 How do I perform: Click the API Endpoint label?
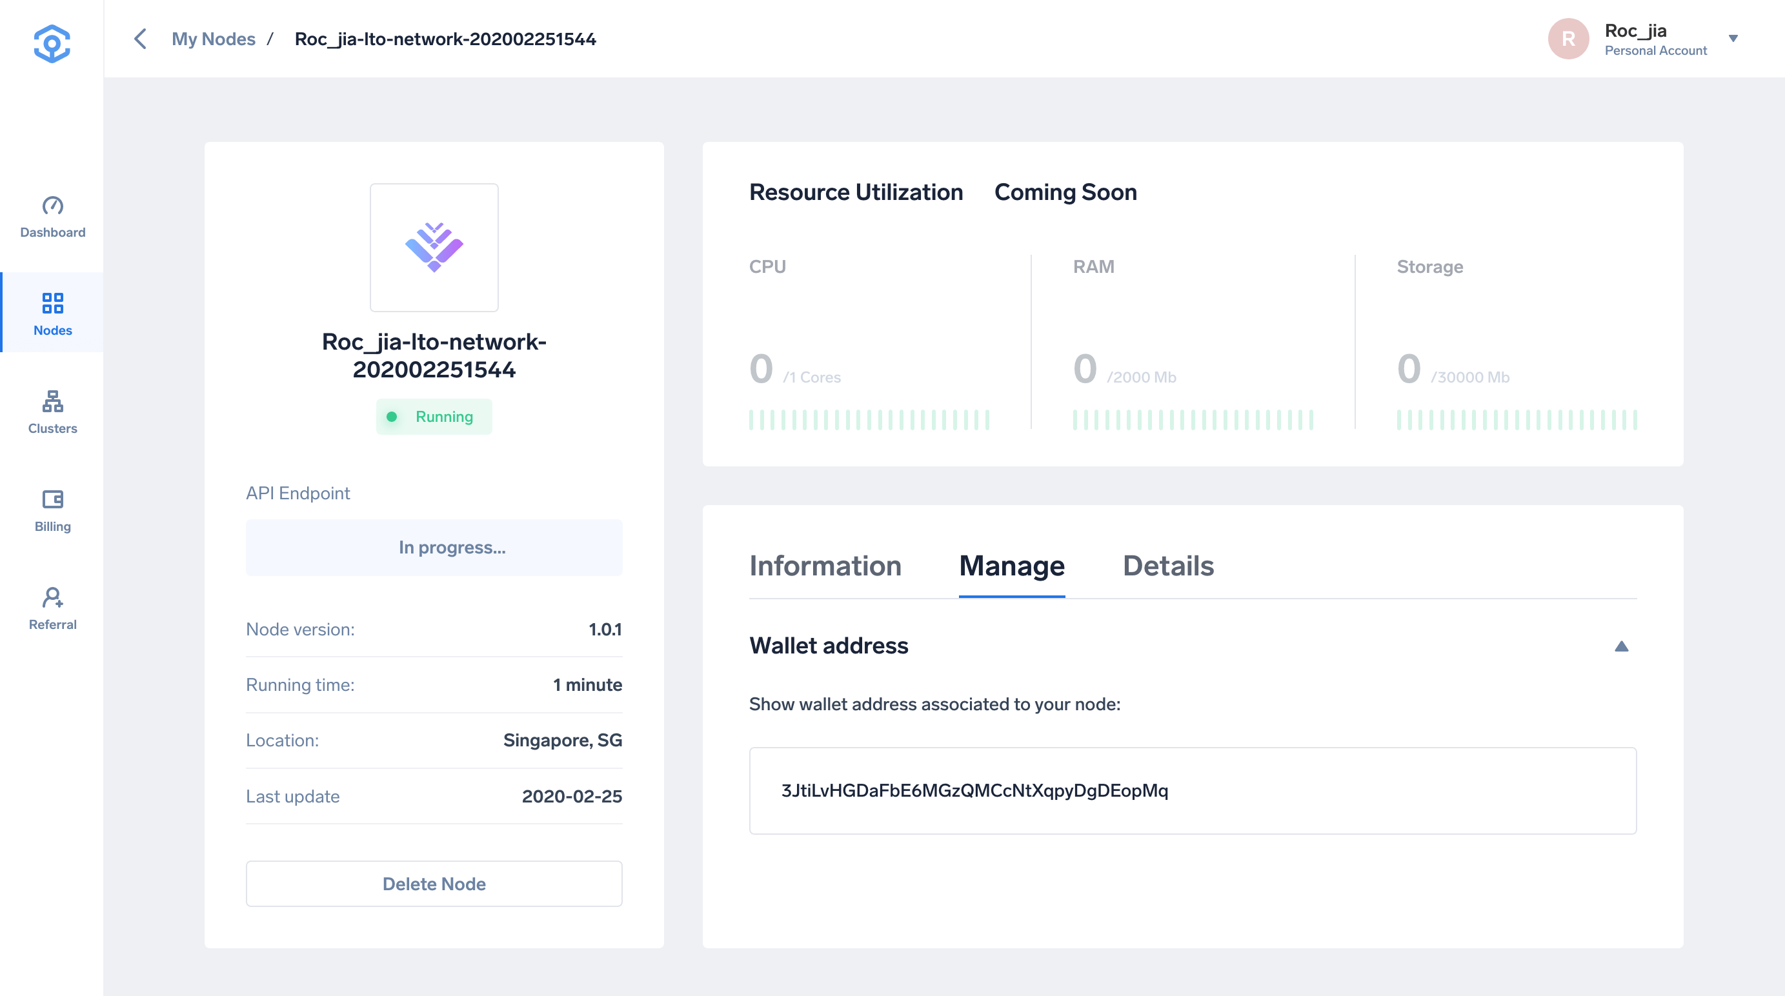(x=298, y=493)
